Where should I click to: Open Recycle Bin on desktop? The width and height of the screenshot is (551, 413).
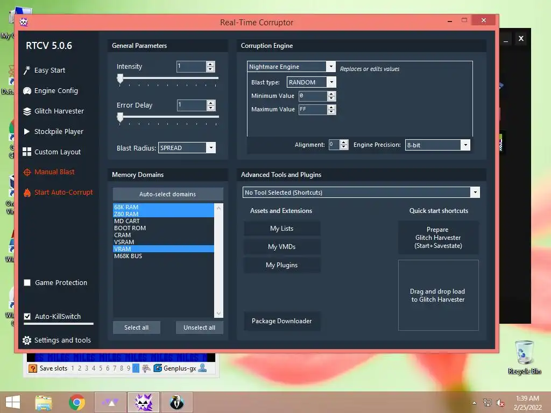pos(524,357)
